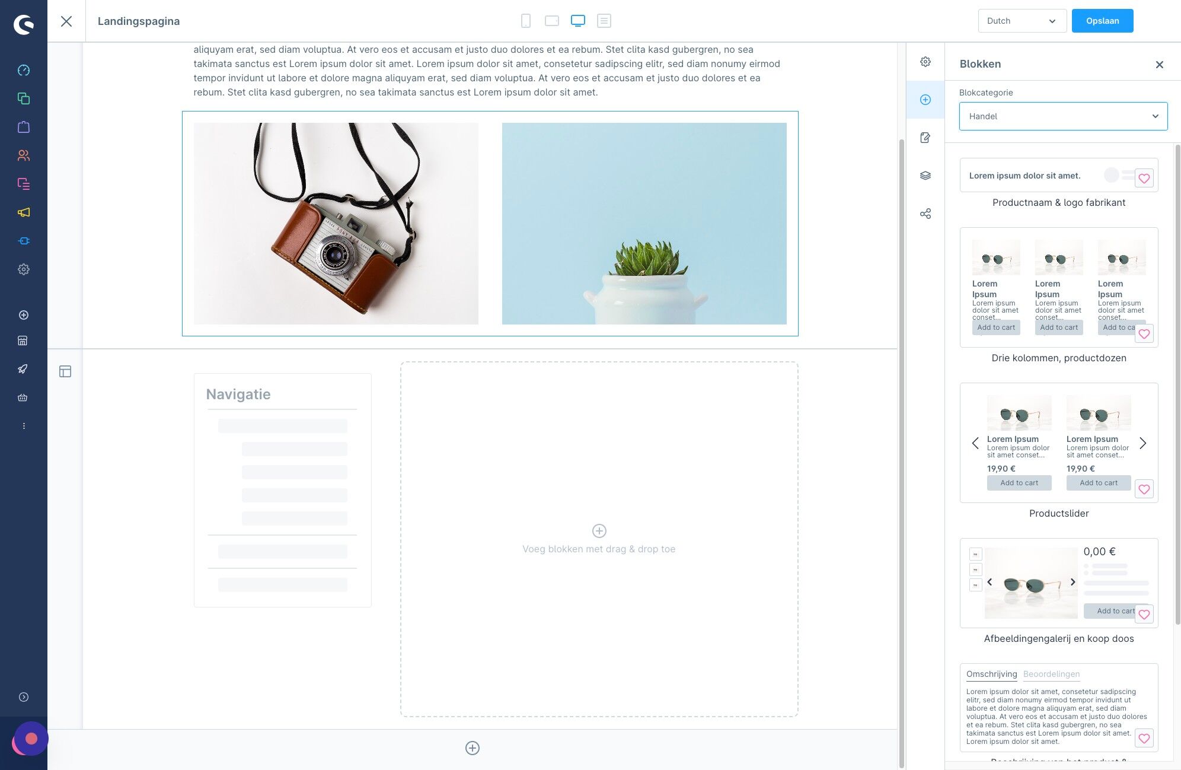Open the three-dot more menu in sidebar

tap(24, 426)
